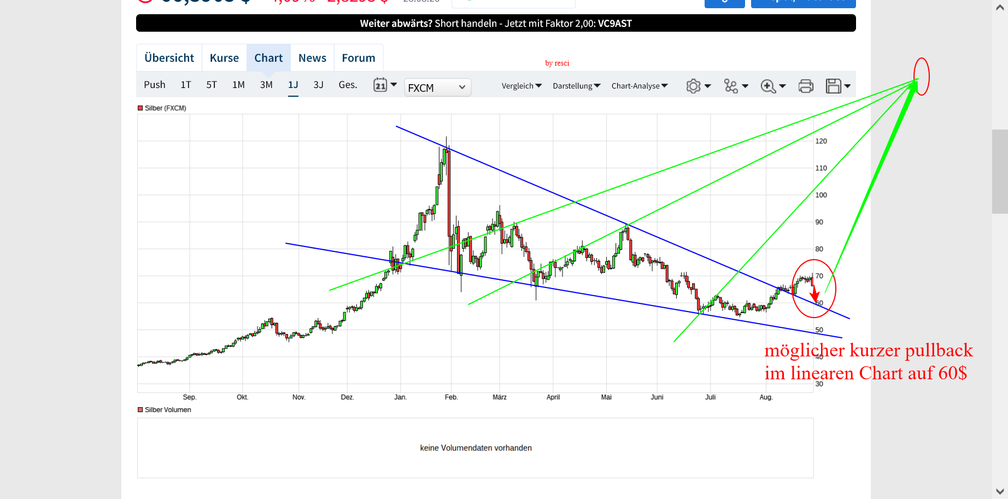Screen dimensions: 1008x499
Task: Open the Vergleich dropdown
Action: (x=521, y=86)
